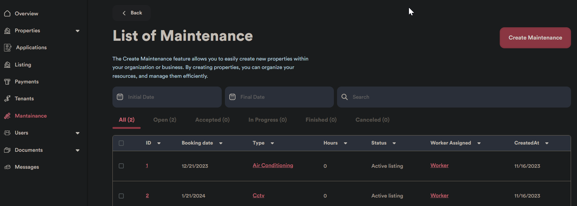Image resolution: width=577 pixels, height=206 pixels.
Task: Open the Air Conditioning type link
Action: (273, 166)
